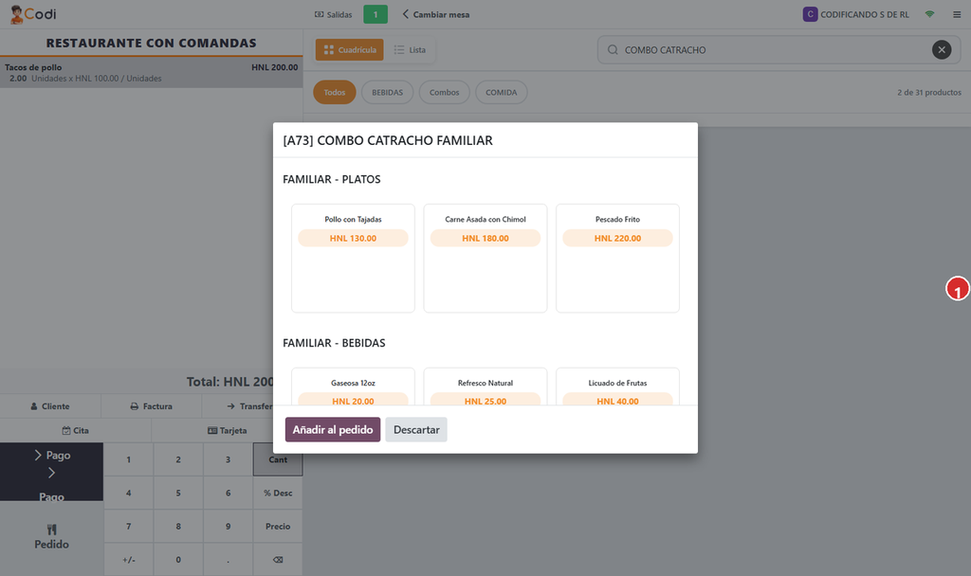The width and height of the screenshot is (971, 576).
Task: Tap numpad key 8
Action: tap(178, 527)
